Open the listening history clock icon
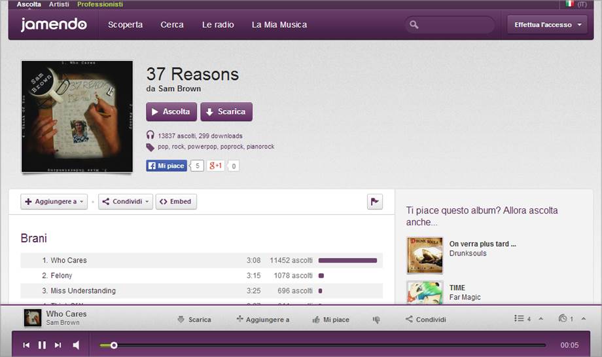 [x=563, y=318]
